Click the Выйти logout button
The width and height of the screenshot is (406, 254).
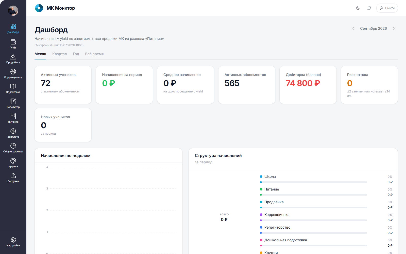387,8
